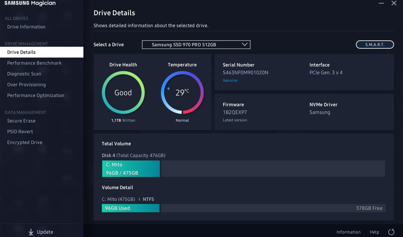403x237 pixels.
Task: Click the refresh icon at bottom right
Action: [391, 232]
